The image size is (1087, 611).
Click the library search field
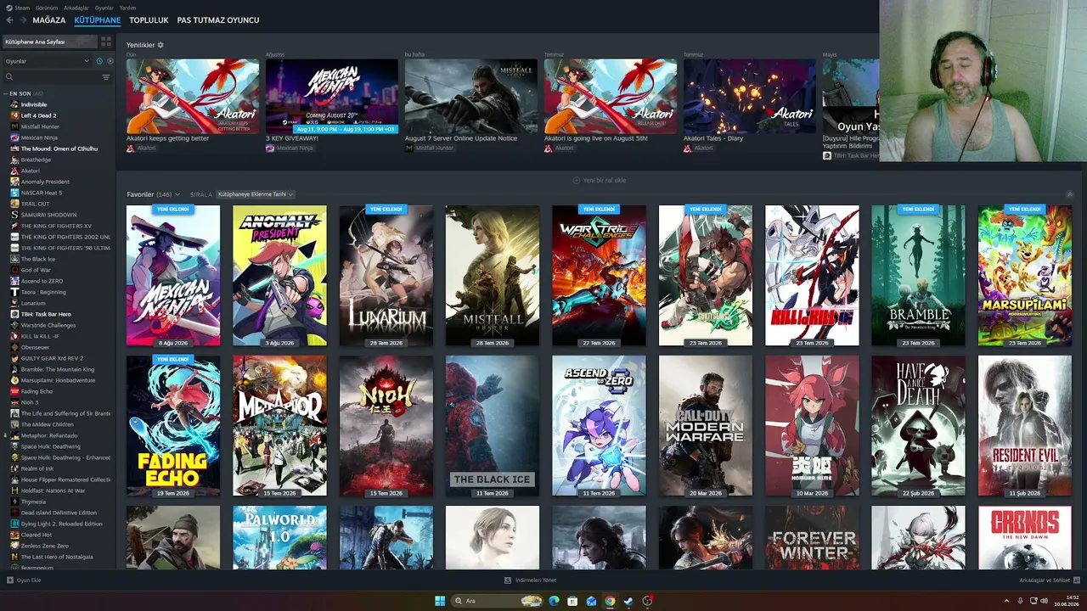(x=58, y=77)
